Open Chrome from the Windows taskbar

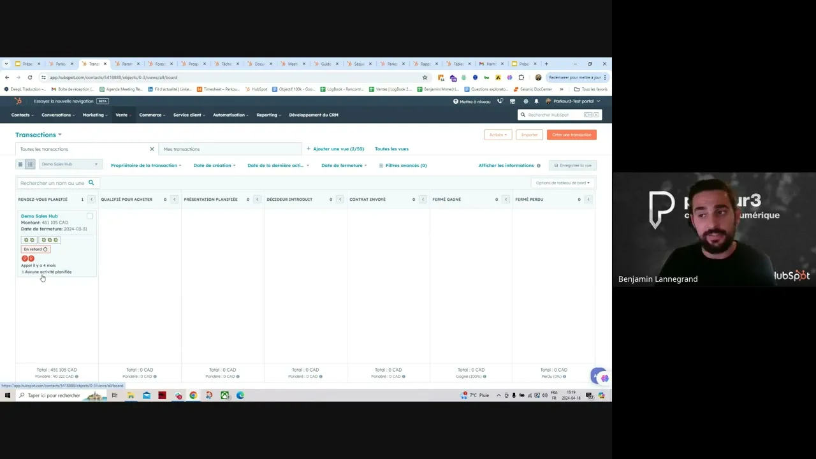(193, 395)
